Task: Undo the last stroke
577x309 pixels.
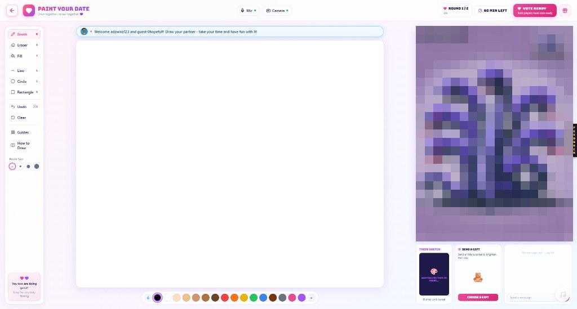Action: [24, 106]
